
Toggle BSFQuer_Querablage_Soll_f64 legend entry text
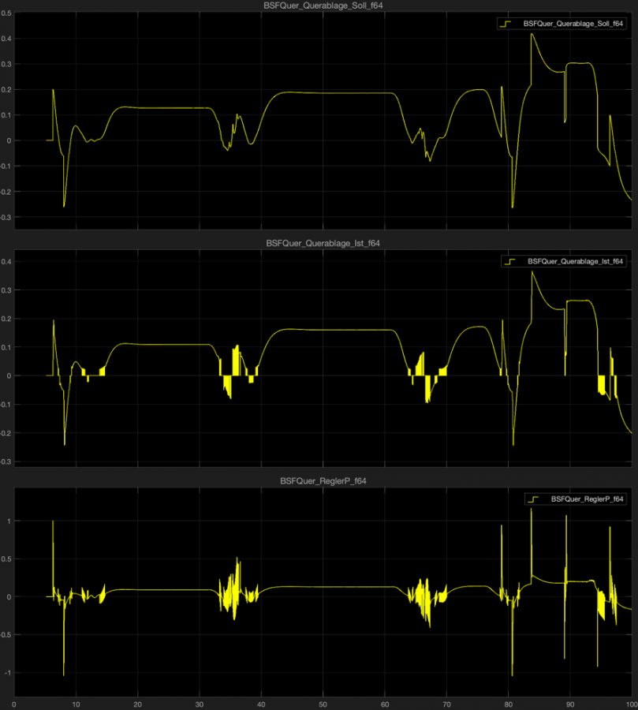click(x=573, y=24)
